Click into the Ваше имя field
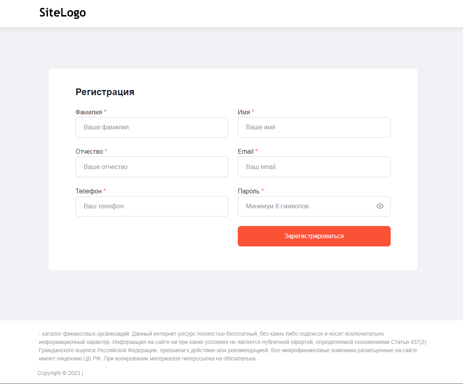This screenshot has height=384, width=463. (314, 127)
